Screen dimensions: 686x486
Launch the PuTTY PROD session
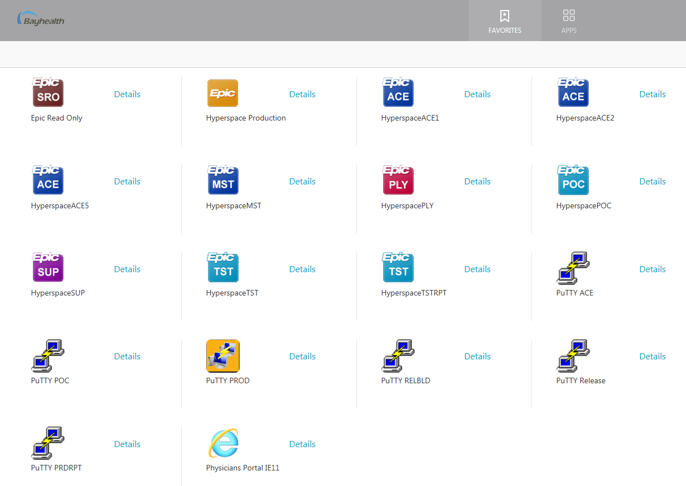pos(222,355)
